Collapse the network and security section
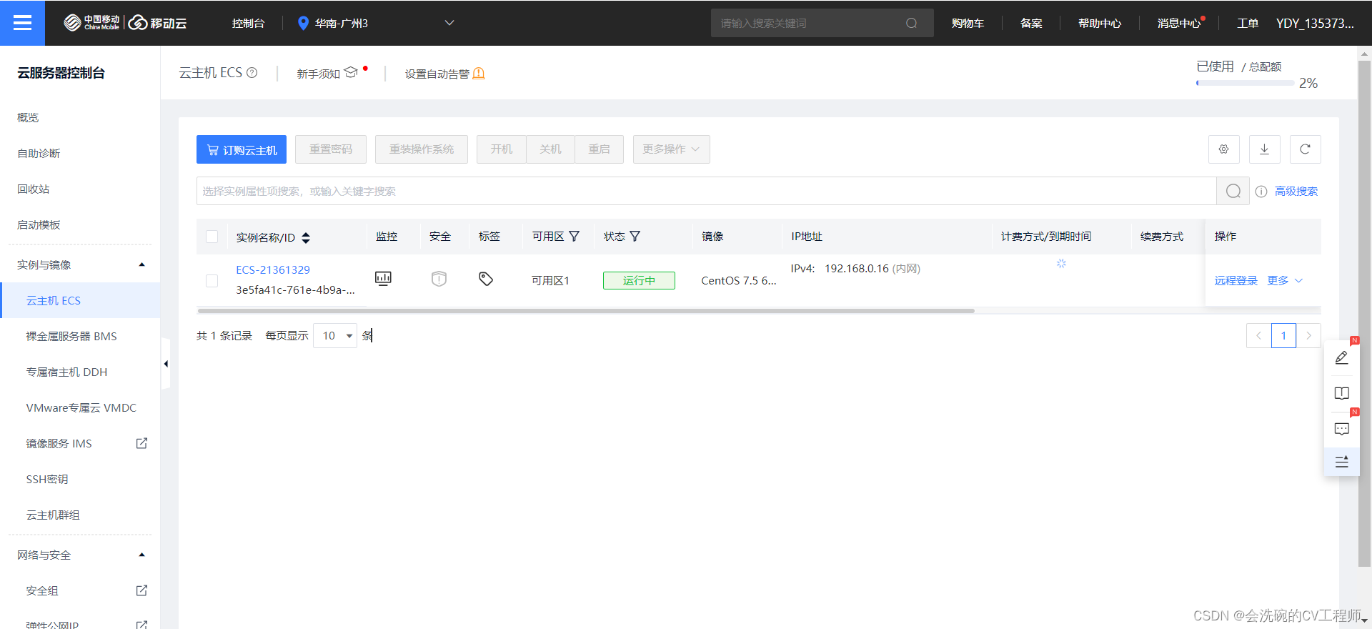Screen dimensions: 1372x629 [141, 555]
